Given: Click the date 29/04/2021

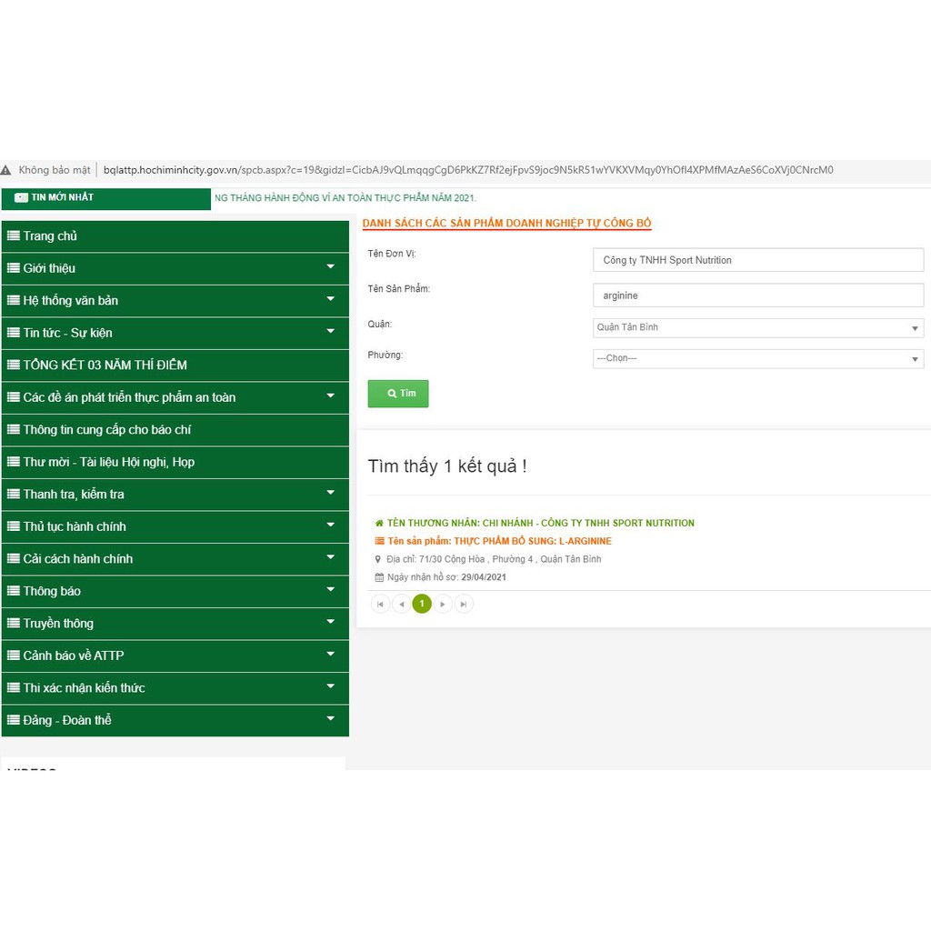Looking at the screenshot, I should point(484,577).
